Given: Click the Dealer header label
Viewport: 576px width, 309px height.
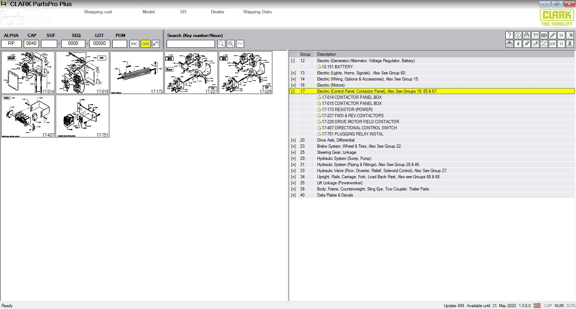Looking at the screenshot, I should pos(217,12).
